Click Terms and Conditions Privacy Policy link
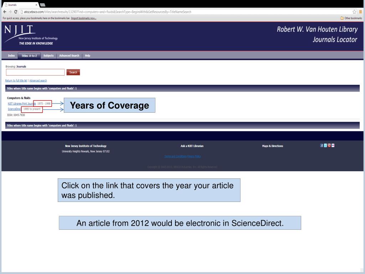This screenshot has width=365, height=274. pos(182,156)
